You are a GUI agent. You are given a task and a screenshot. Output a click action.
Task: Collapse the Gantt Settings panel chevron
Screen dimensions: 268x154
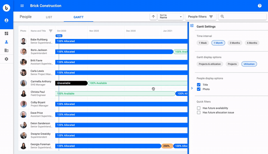(192, 88)
